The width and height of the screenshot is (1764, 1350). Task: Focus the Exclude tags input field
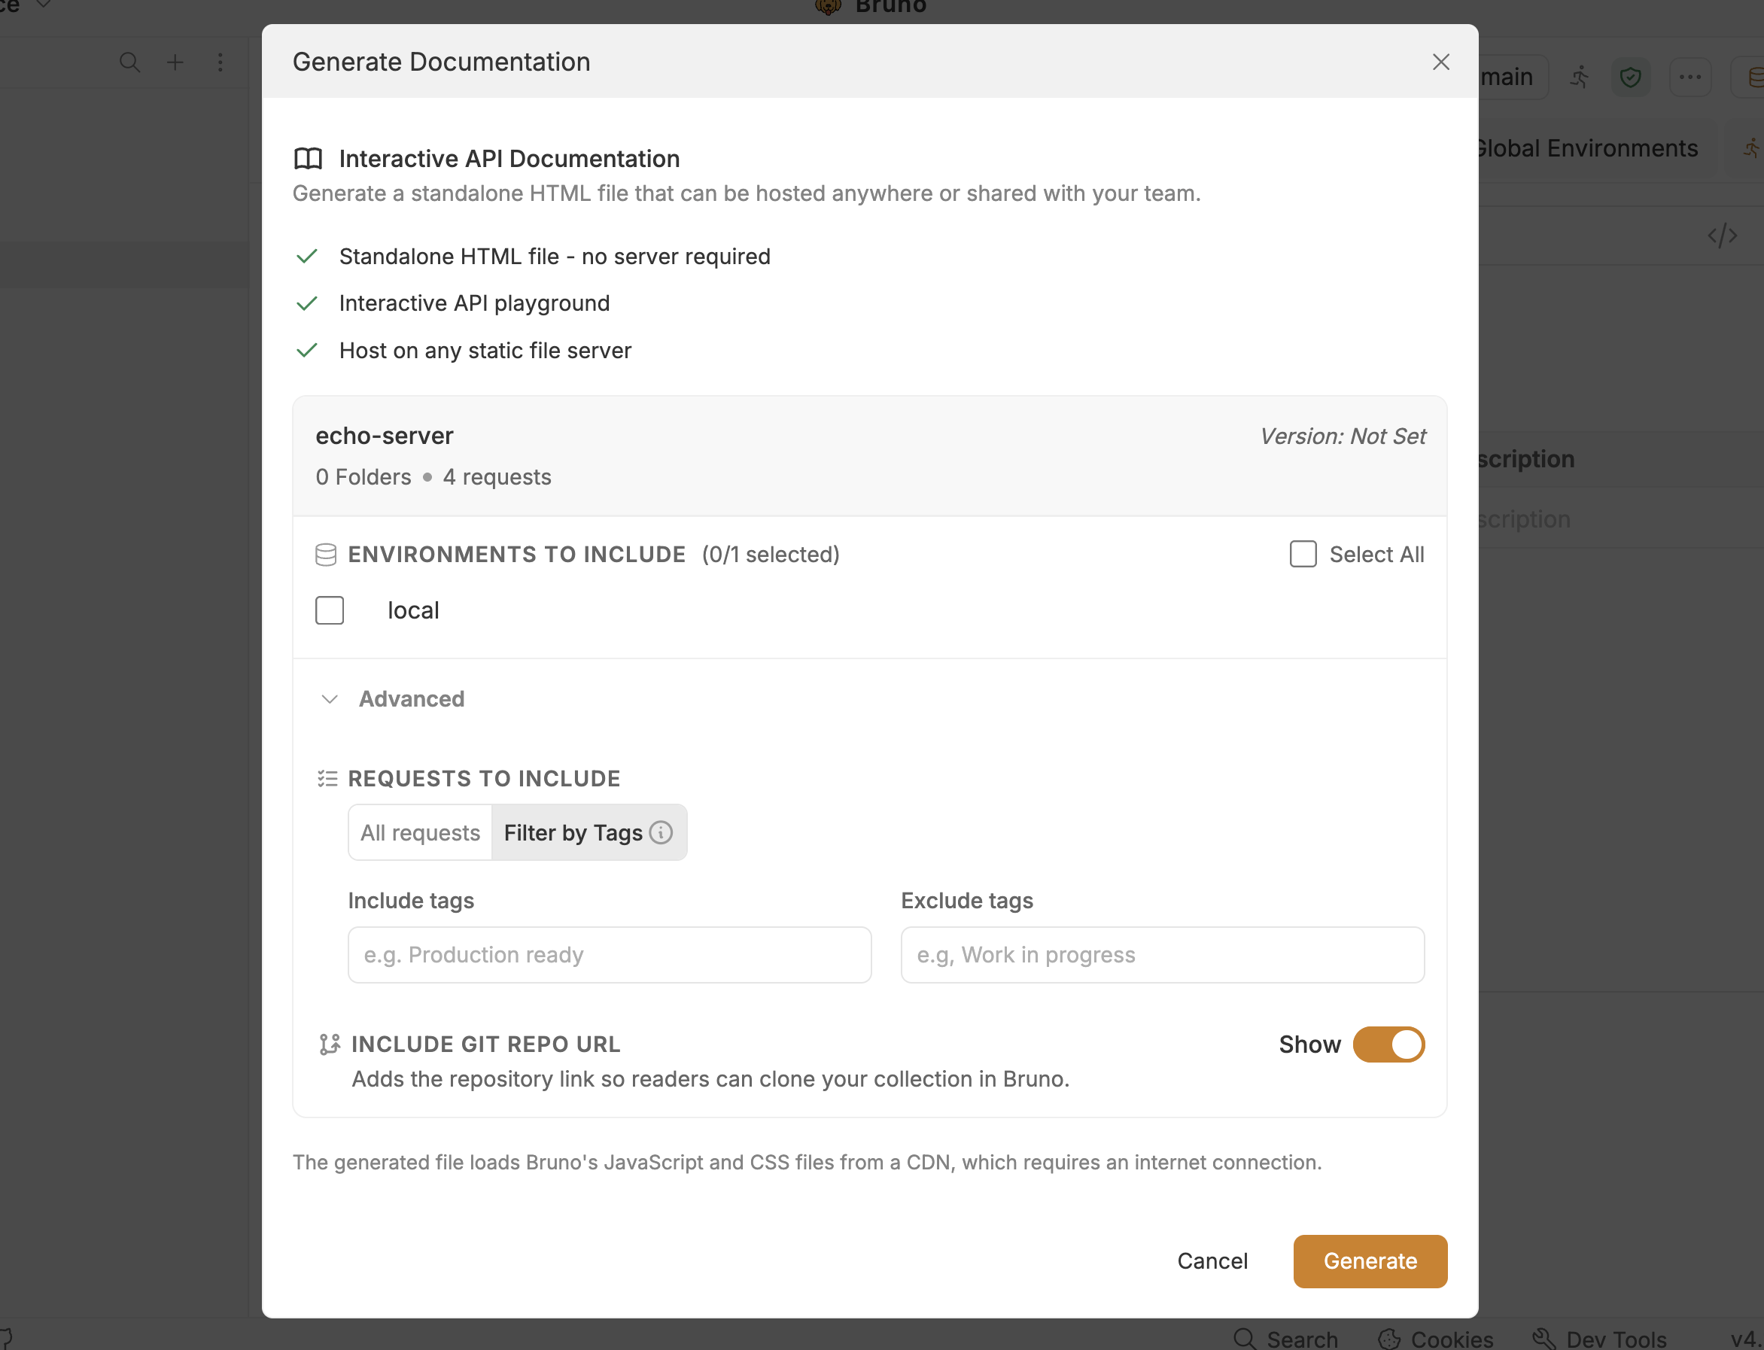(x=1162, y=955)
